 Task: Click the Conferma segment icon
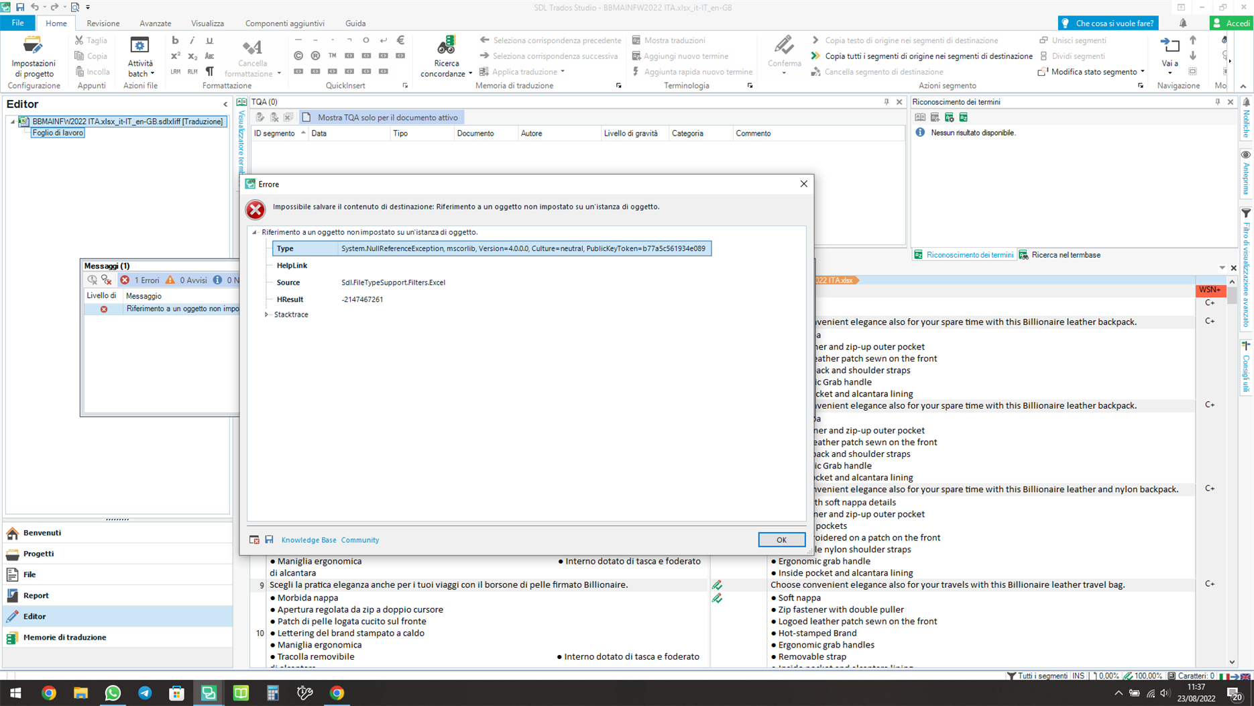coord(784,46)
